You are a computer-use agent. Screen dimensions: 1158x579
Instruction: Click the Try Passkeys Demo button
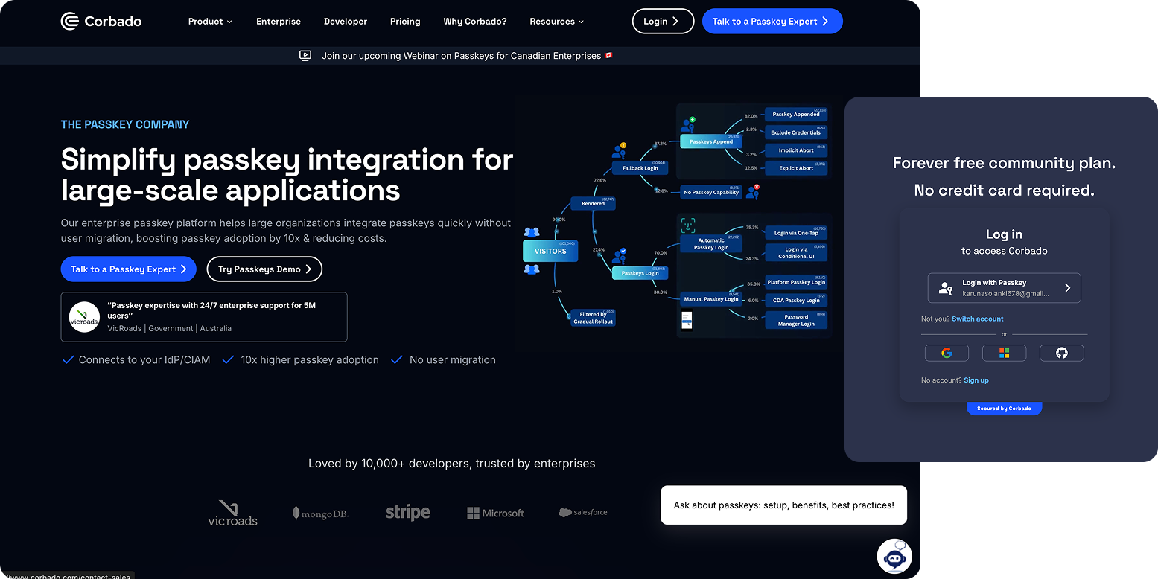pos(264,269)
